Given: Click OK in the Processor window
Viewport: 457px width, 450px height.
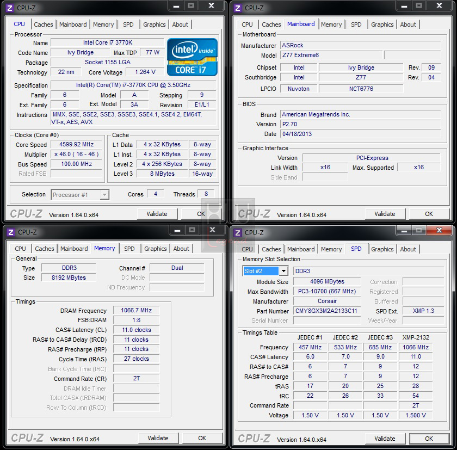Looking at the screenshot, I should coord(201,214).
